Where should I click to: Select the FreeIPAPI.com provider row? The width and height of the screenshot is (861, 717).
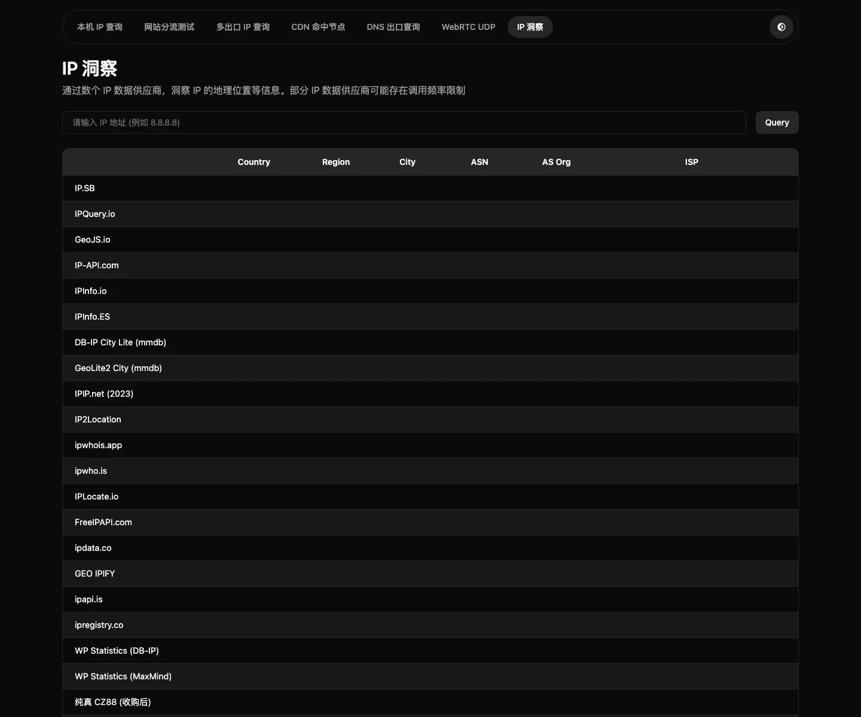430,522
